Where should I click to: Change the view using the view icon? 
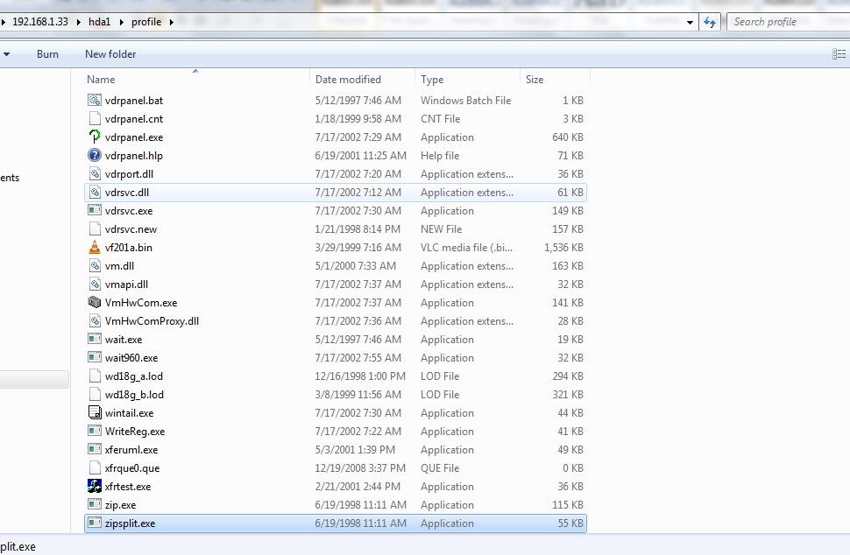839,54
